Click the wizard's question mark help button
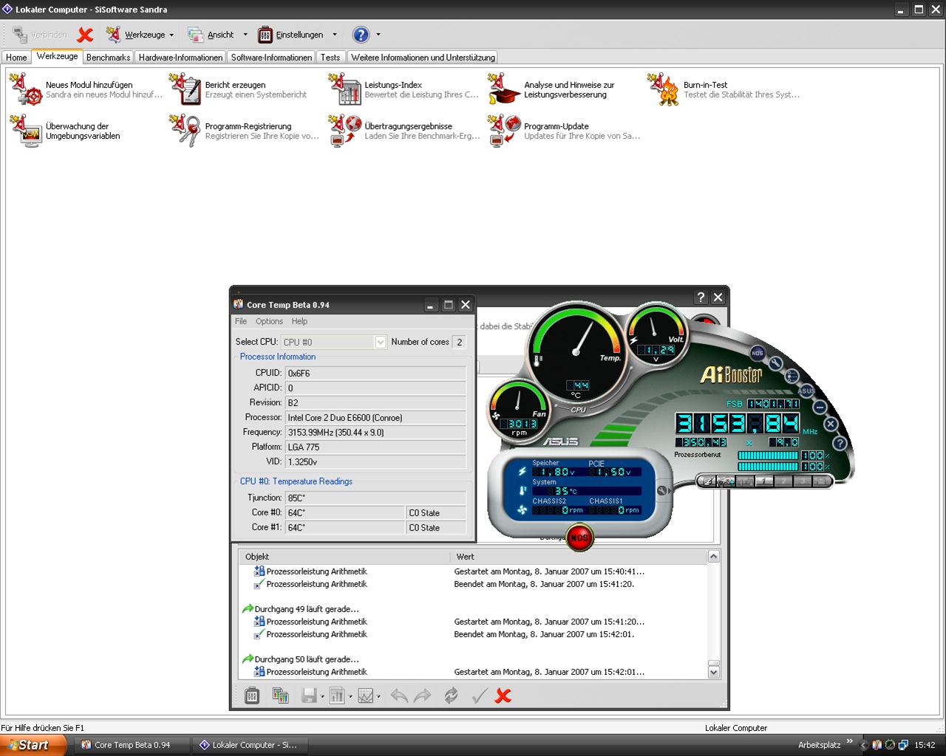 click(701, 298)
